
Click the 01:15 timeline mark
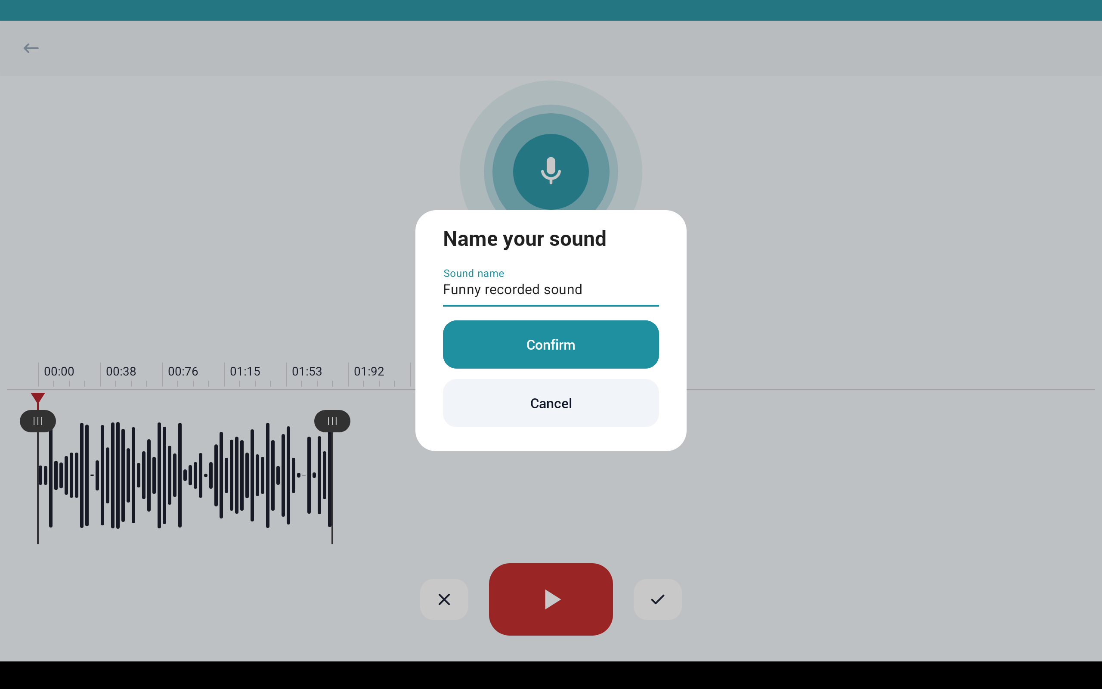(245, 371)
